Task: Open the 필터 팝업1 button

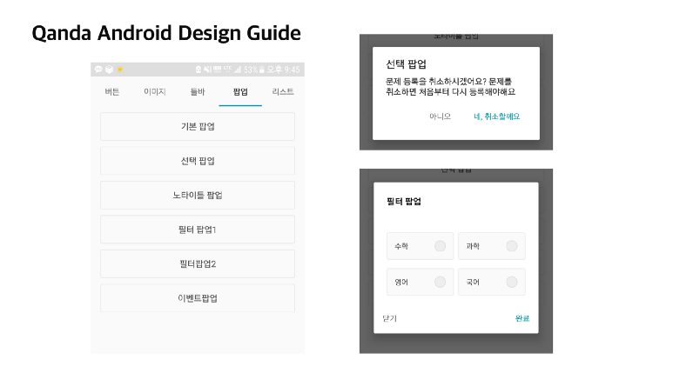Action: pyautogui.click(x=197, y=230)
